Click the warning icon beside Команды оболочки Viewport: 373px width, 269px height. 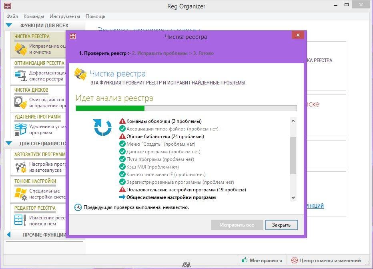click(122, 121)
